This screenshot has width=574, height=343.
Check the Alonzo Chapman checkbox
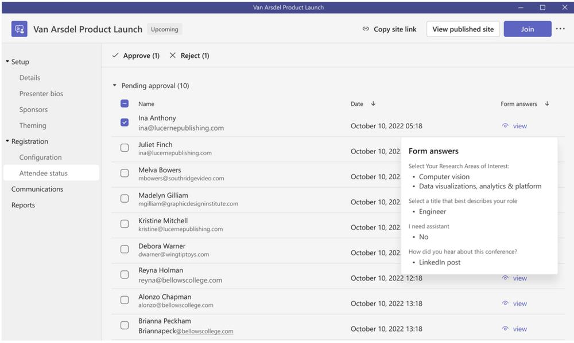click(x=125, y=300)
